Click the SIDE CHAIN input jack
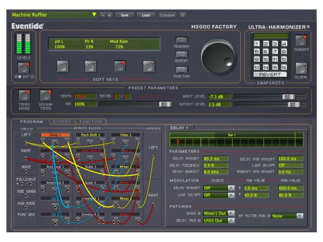 pos(26,196)
